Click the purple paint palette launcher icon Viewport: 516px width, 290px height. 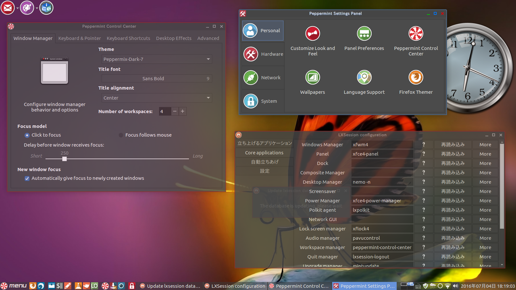coord(27,8)
